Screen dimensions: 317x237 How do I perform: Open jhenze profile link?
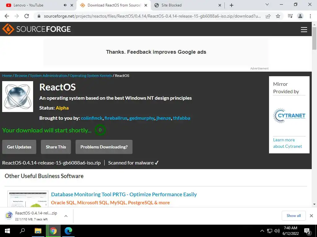click(x=163, y=118)
